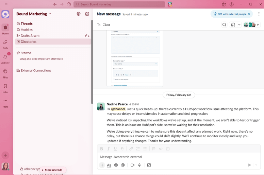Open the Friday, February 6th date divider
Screen dimensions: 264x175
pos(179,95)
